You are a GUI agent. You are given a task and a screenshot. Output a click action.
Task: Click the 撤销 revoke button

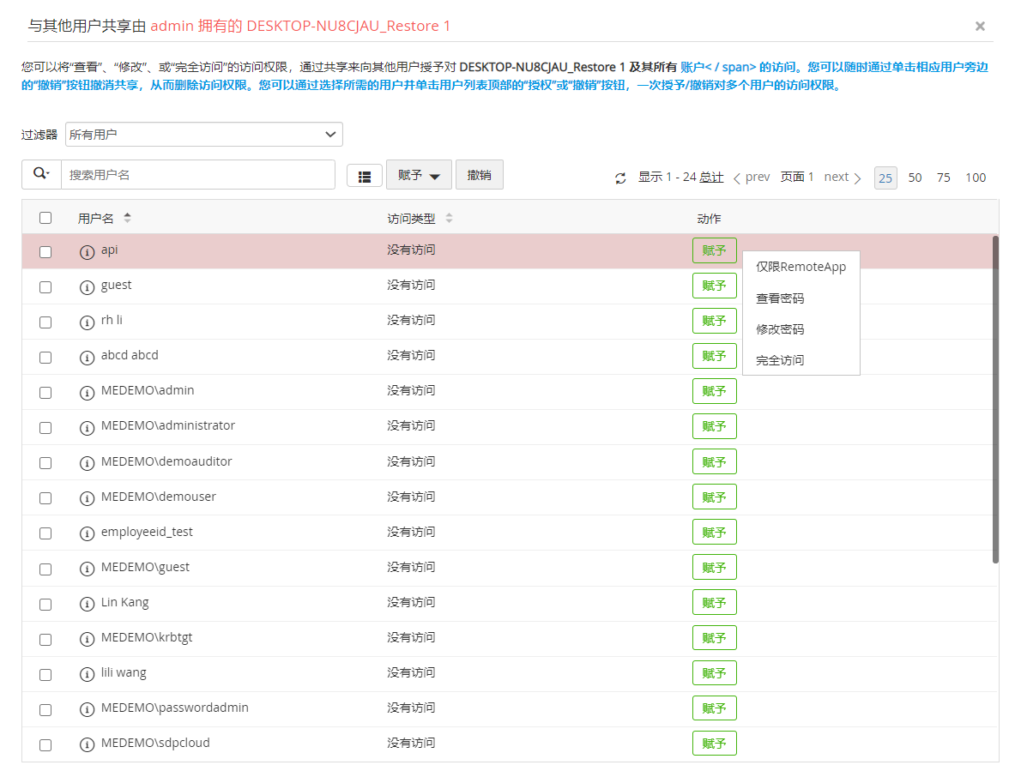(480, 175)
